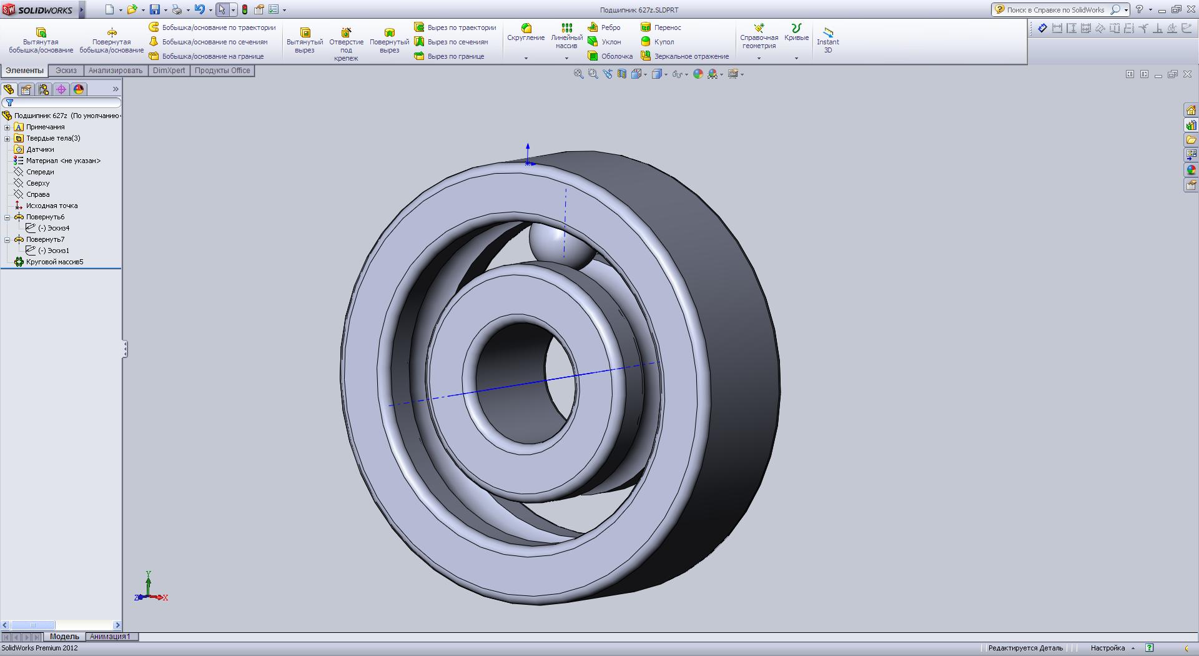Open Справочная геометрия dropdown arrow
Viewport: 1199px width, 656px height.
pyautogui.click(x=759, y=58)
